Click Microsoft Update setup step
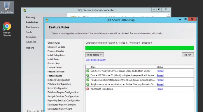 [56, 47]
